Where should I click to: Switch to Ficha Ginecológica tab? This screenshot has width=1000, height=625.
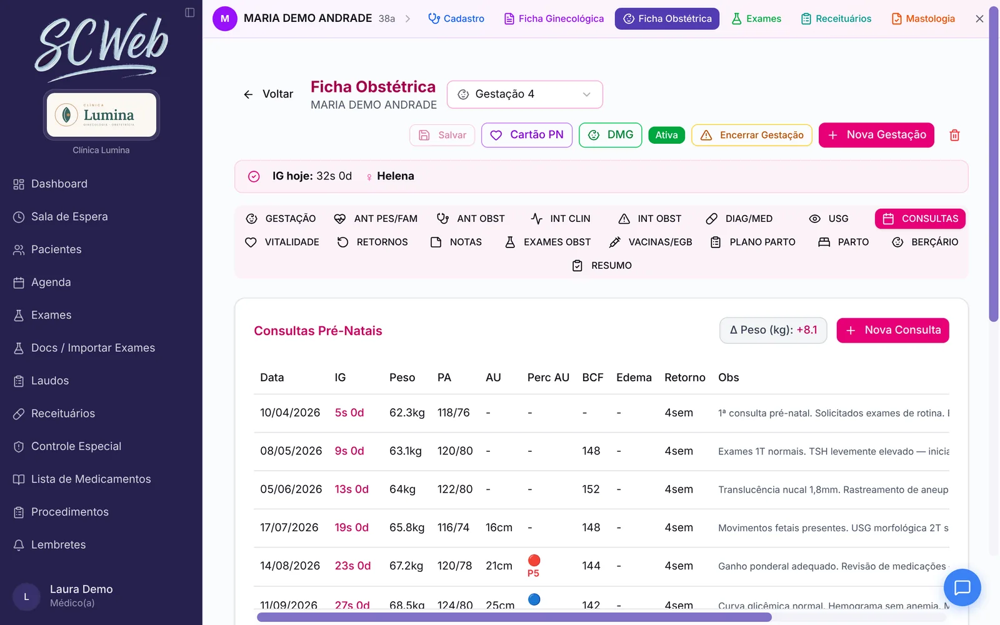[x=554, y=19]
